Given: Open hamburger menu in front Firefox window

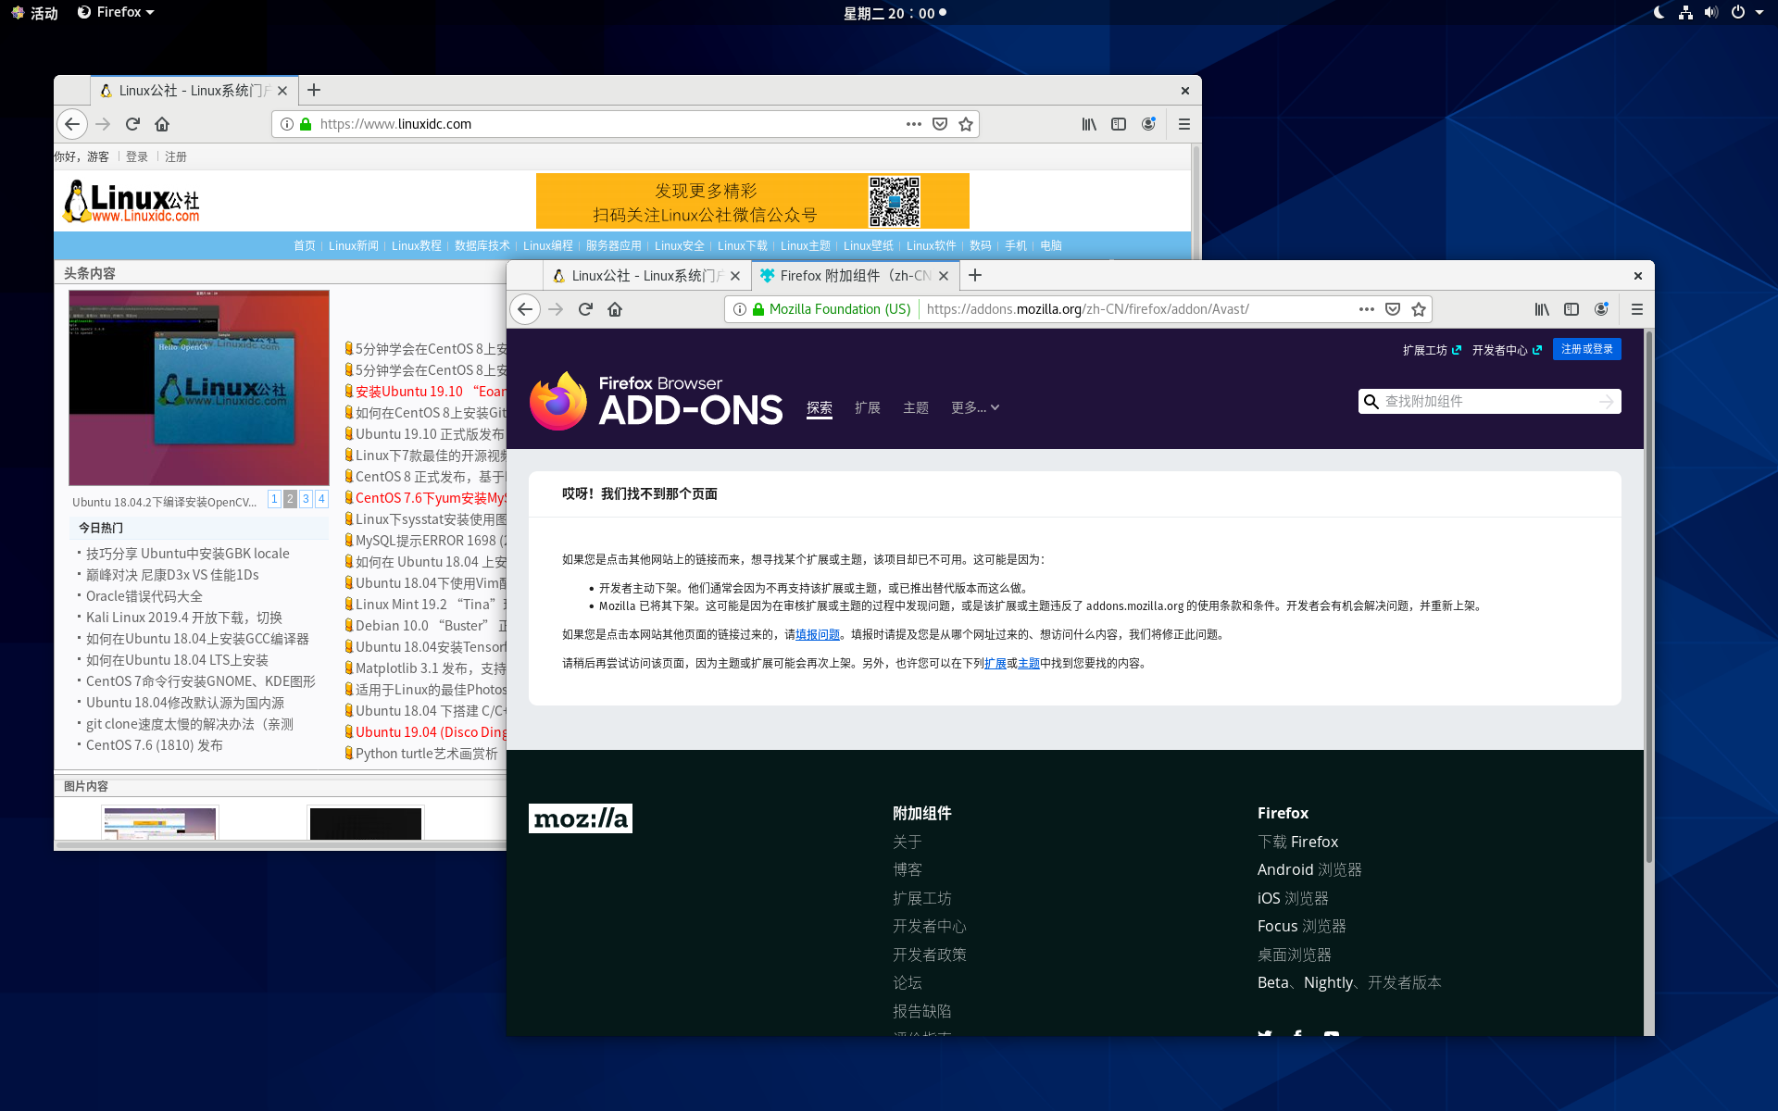Looking at the screenshot, I should 1636,309.
